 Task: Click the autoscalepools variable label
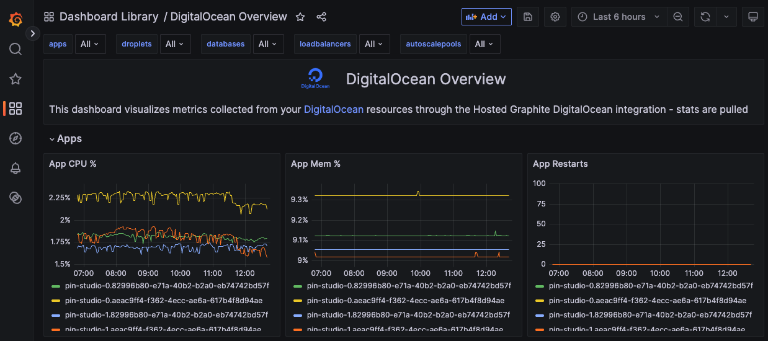pyautogui.click(x=434, y=44)
